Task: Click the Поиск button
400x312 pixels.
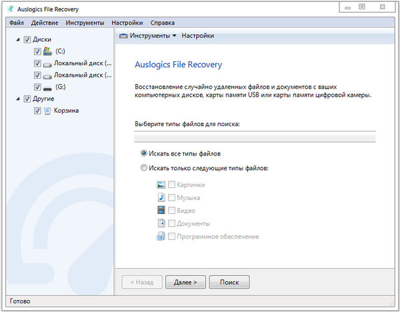Action: [x=229, y=282]
